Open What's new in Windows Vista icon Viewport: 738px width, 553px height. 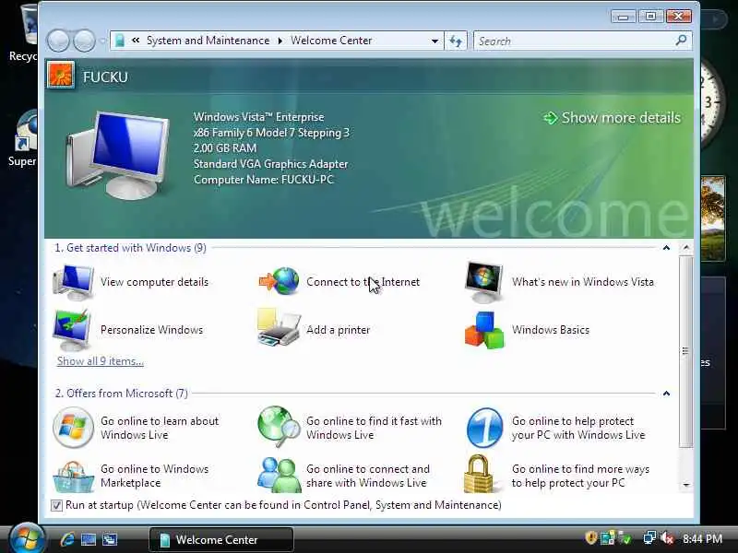(x=483, y=282)
